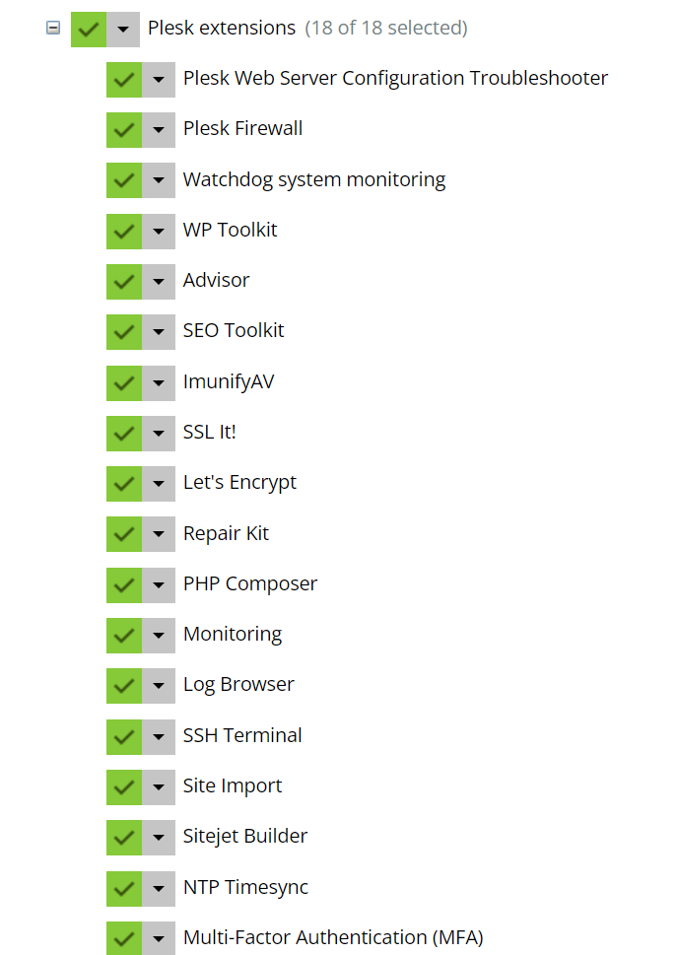Open the Watchdog system monitoring dropdown arrow

tap(159, 180)
